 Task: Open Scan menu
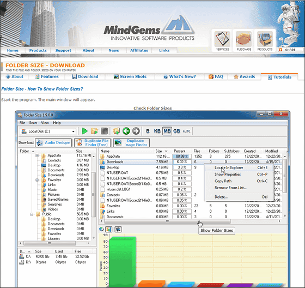pyautogui.click(x=33, y=123)
